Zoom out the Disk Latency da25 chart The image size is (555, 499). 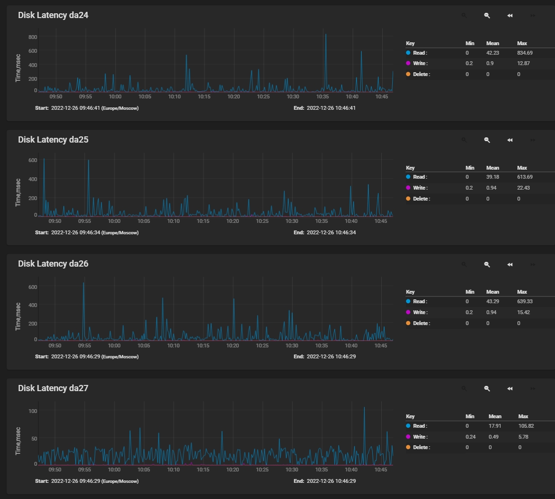tap(487, 140)
